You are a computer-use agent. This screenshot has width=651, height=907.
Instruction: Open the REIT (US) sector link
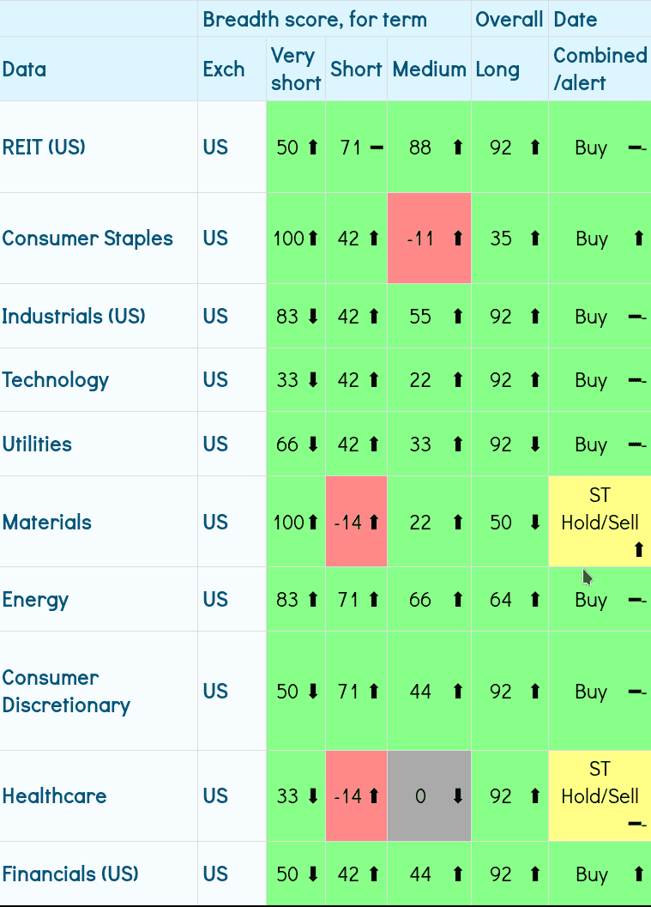pos(44,148)
